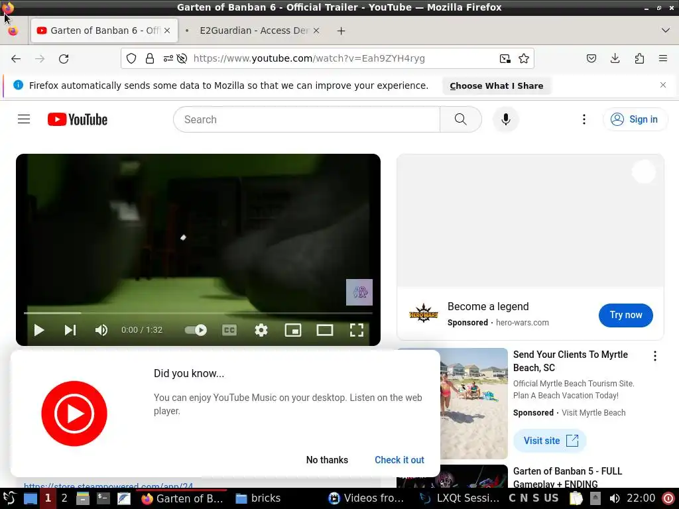679x509 pixels.
Task: Click the red power button in tray
Action: (x=668, y=498)
